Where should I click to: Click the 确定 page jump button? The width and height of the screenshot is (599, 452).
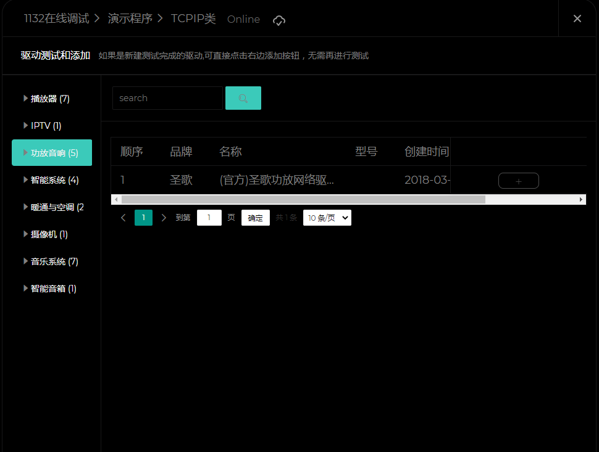tap(255, 218)
